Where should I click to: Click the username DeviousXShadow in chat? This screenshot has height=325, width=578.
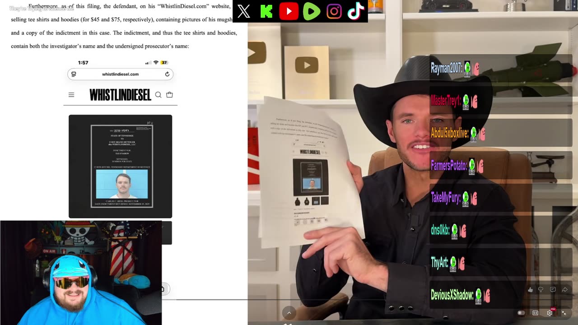pyautogui.click(x=452, y=295)
